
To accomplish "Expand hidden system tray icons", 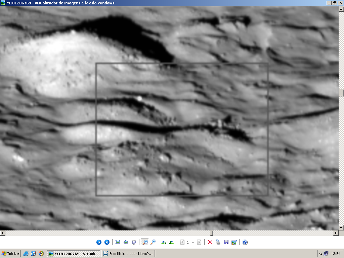I will (x=320, y=254).
